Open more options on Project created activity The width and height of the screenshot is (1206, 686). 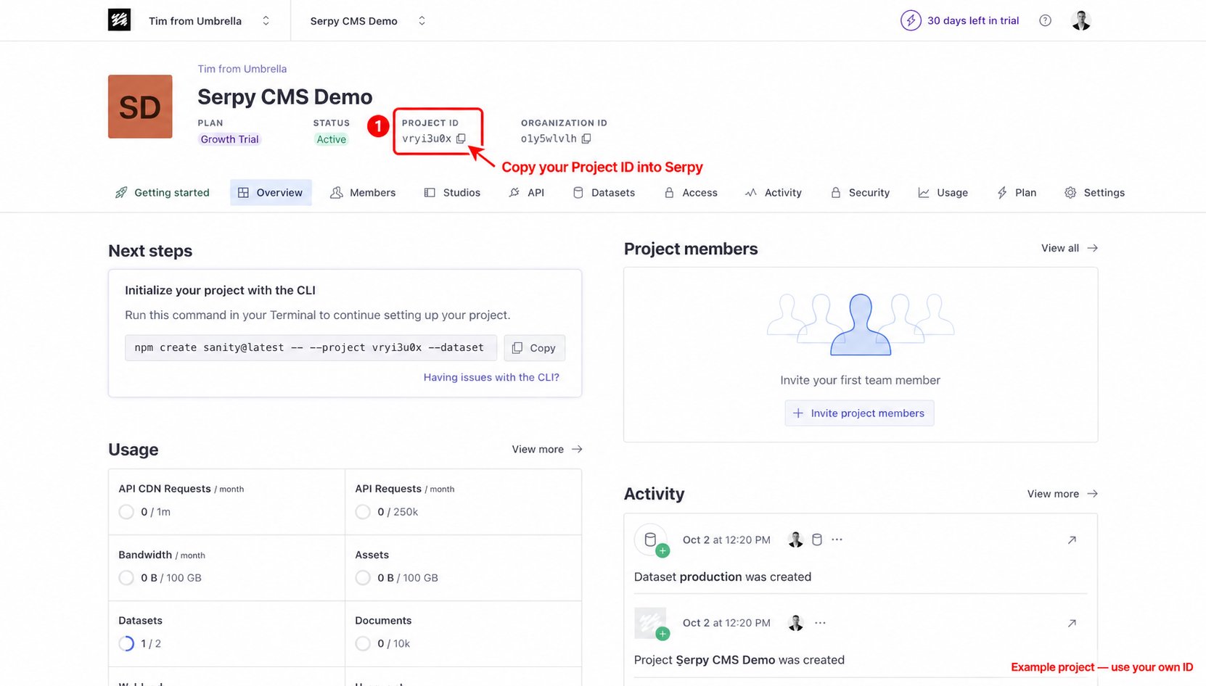(820, 623)
